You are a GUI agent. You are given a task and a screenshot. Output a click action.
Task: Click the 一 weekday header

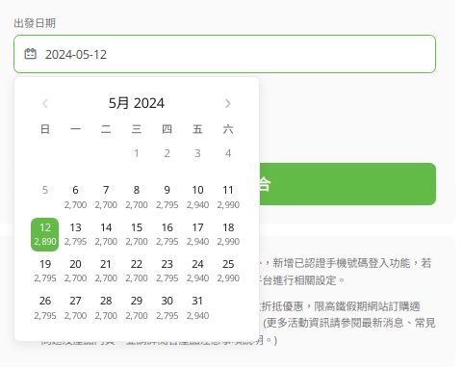tap(75, 129)
